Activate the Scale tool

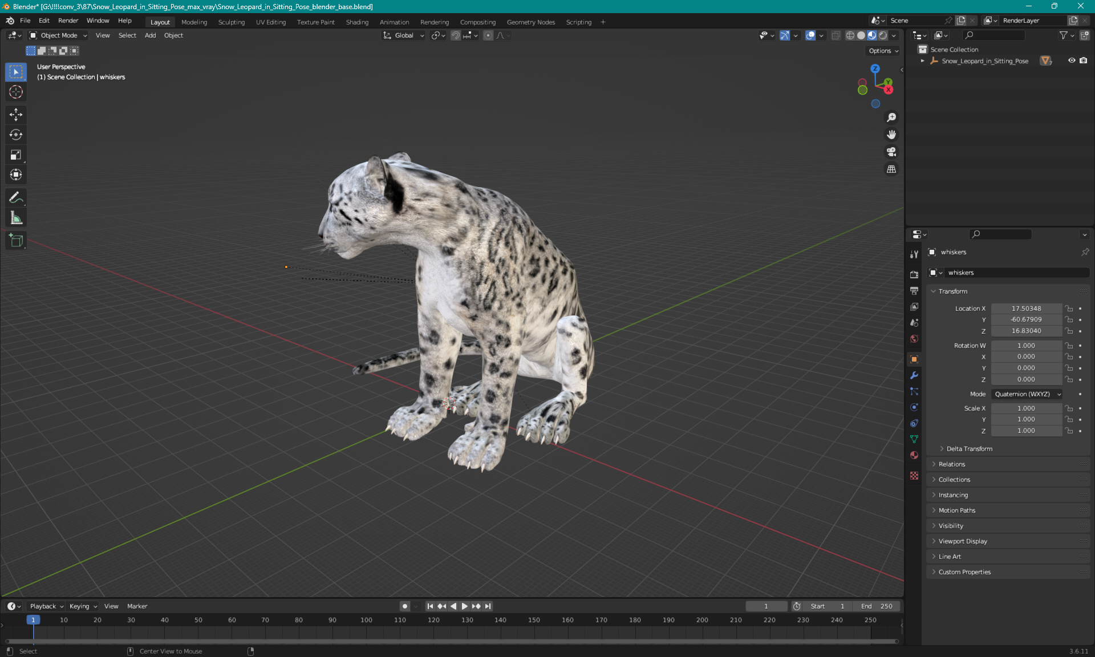point(16,155)
